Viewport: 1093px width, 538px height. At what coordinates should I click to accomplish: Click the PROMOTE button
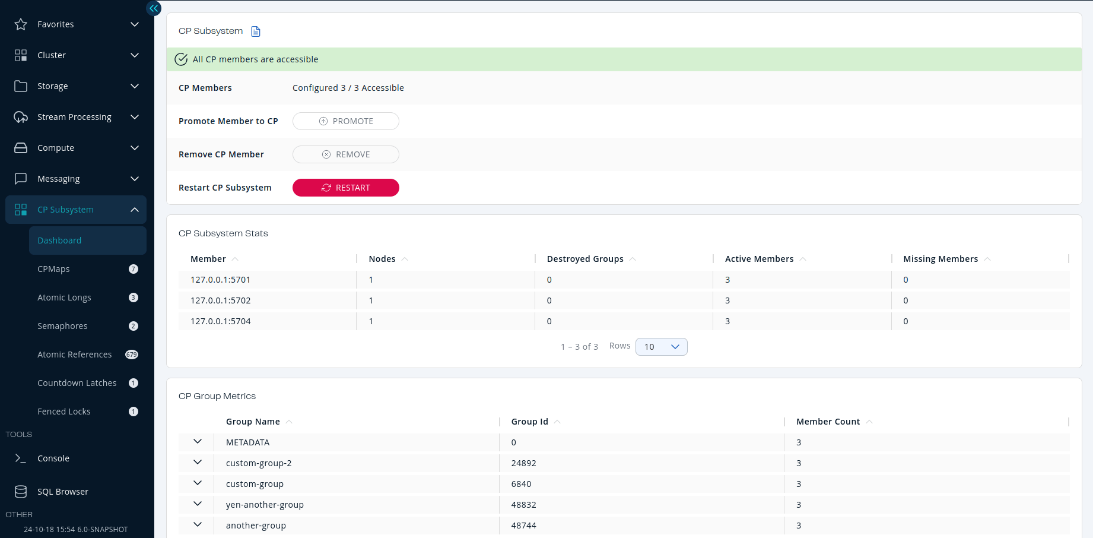(x=345, y=121)
